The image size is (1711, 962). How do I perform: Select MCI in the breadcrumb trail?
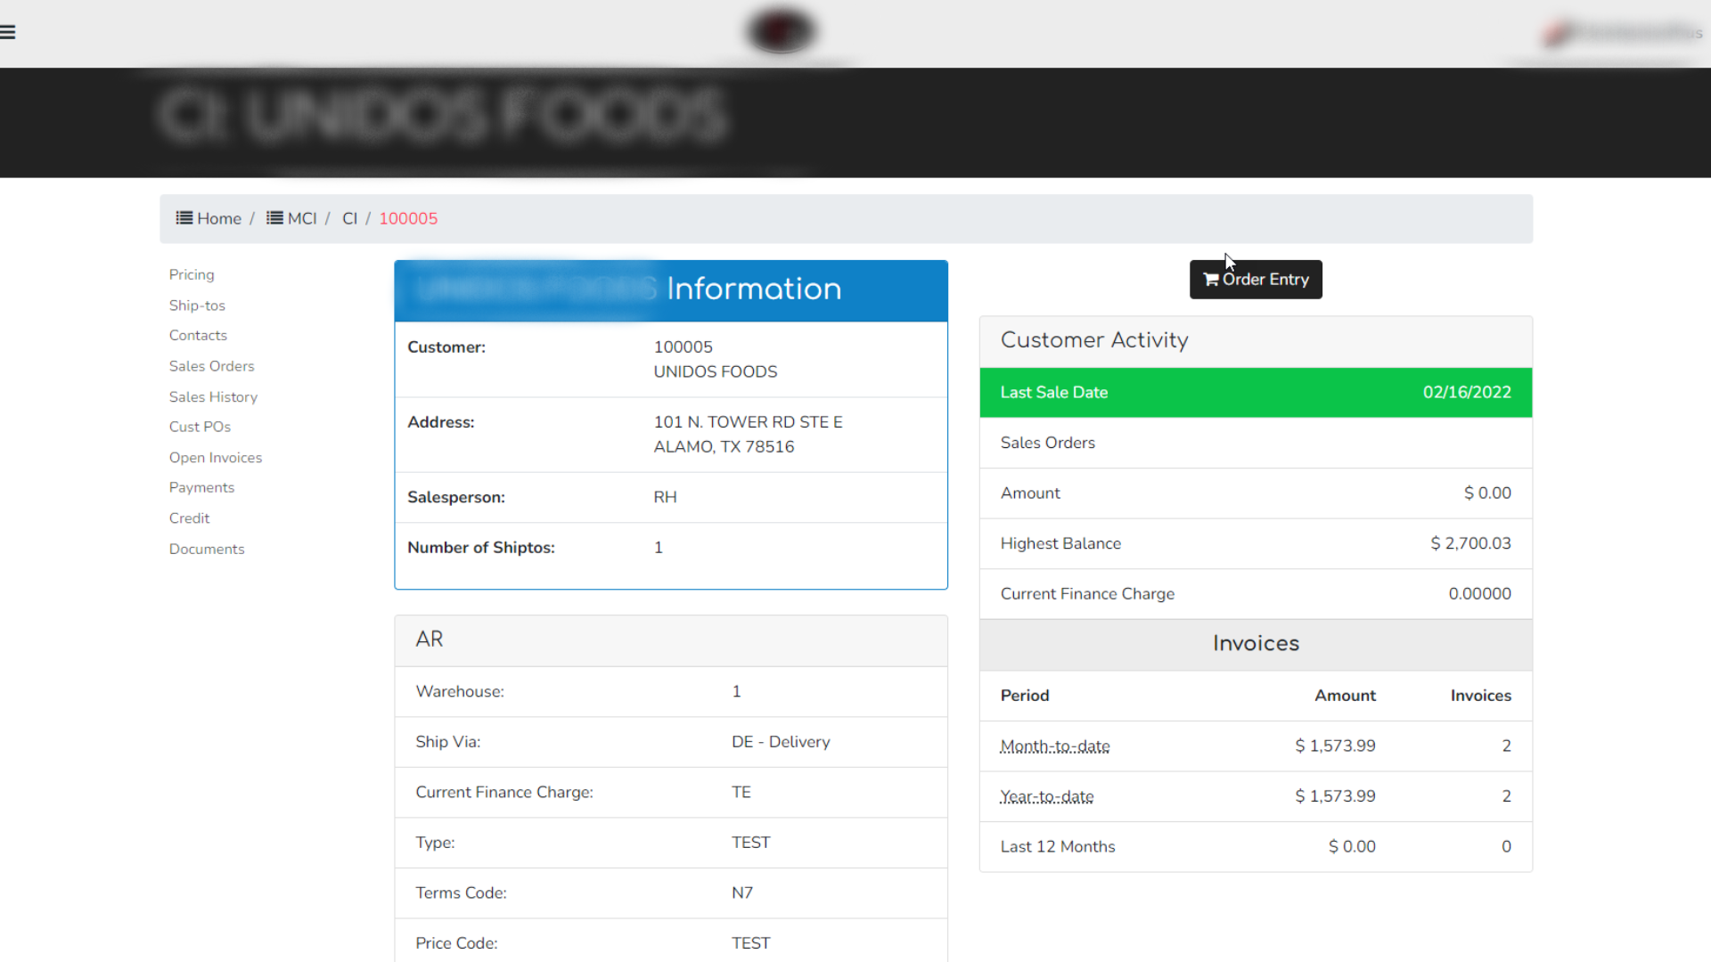click(x=300, y=218)
